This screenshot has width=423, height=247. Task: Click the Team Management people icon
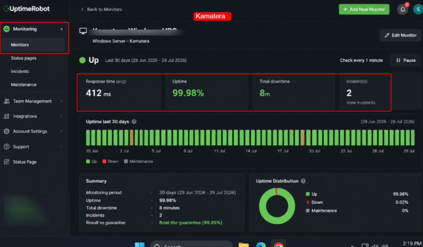tap(7, 101)
